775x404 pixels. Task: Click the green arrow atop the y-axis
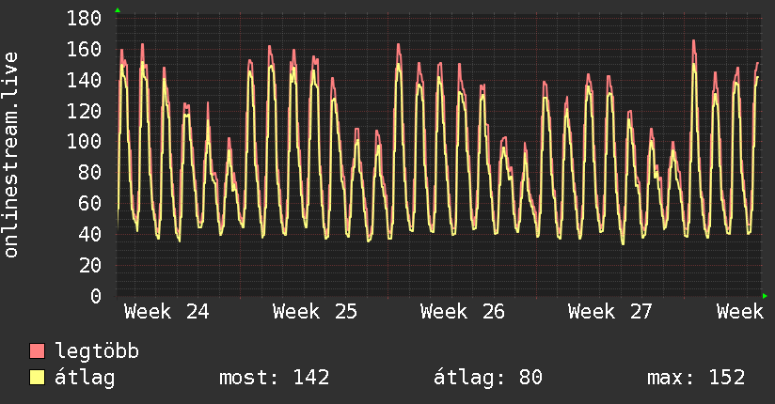[118, 10]
